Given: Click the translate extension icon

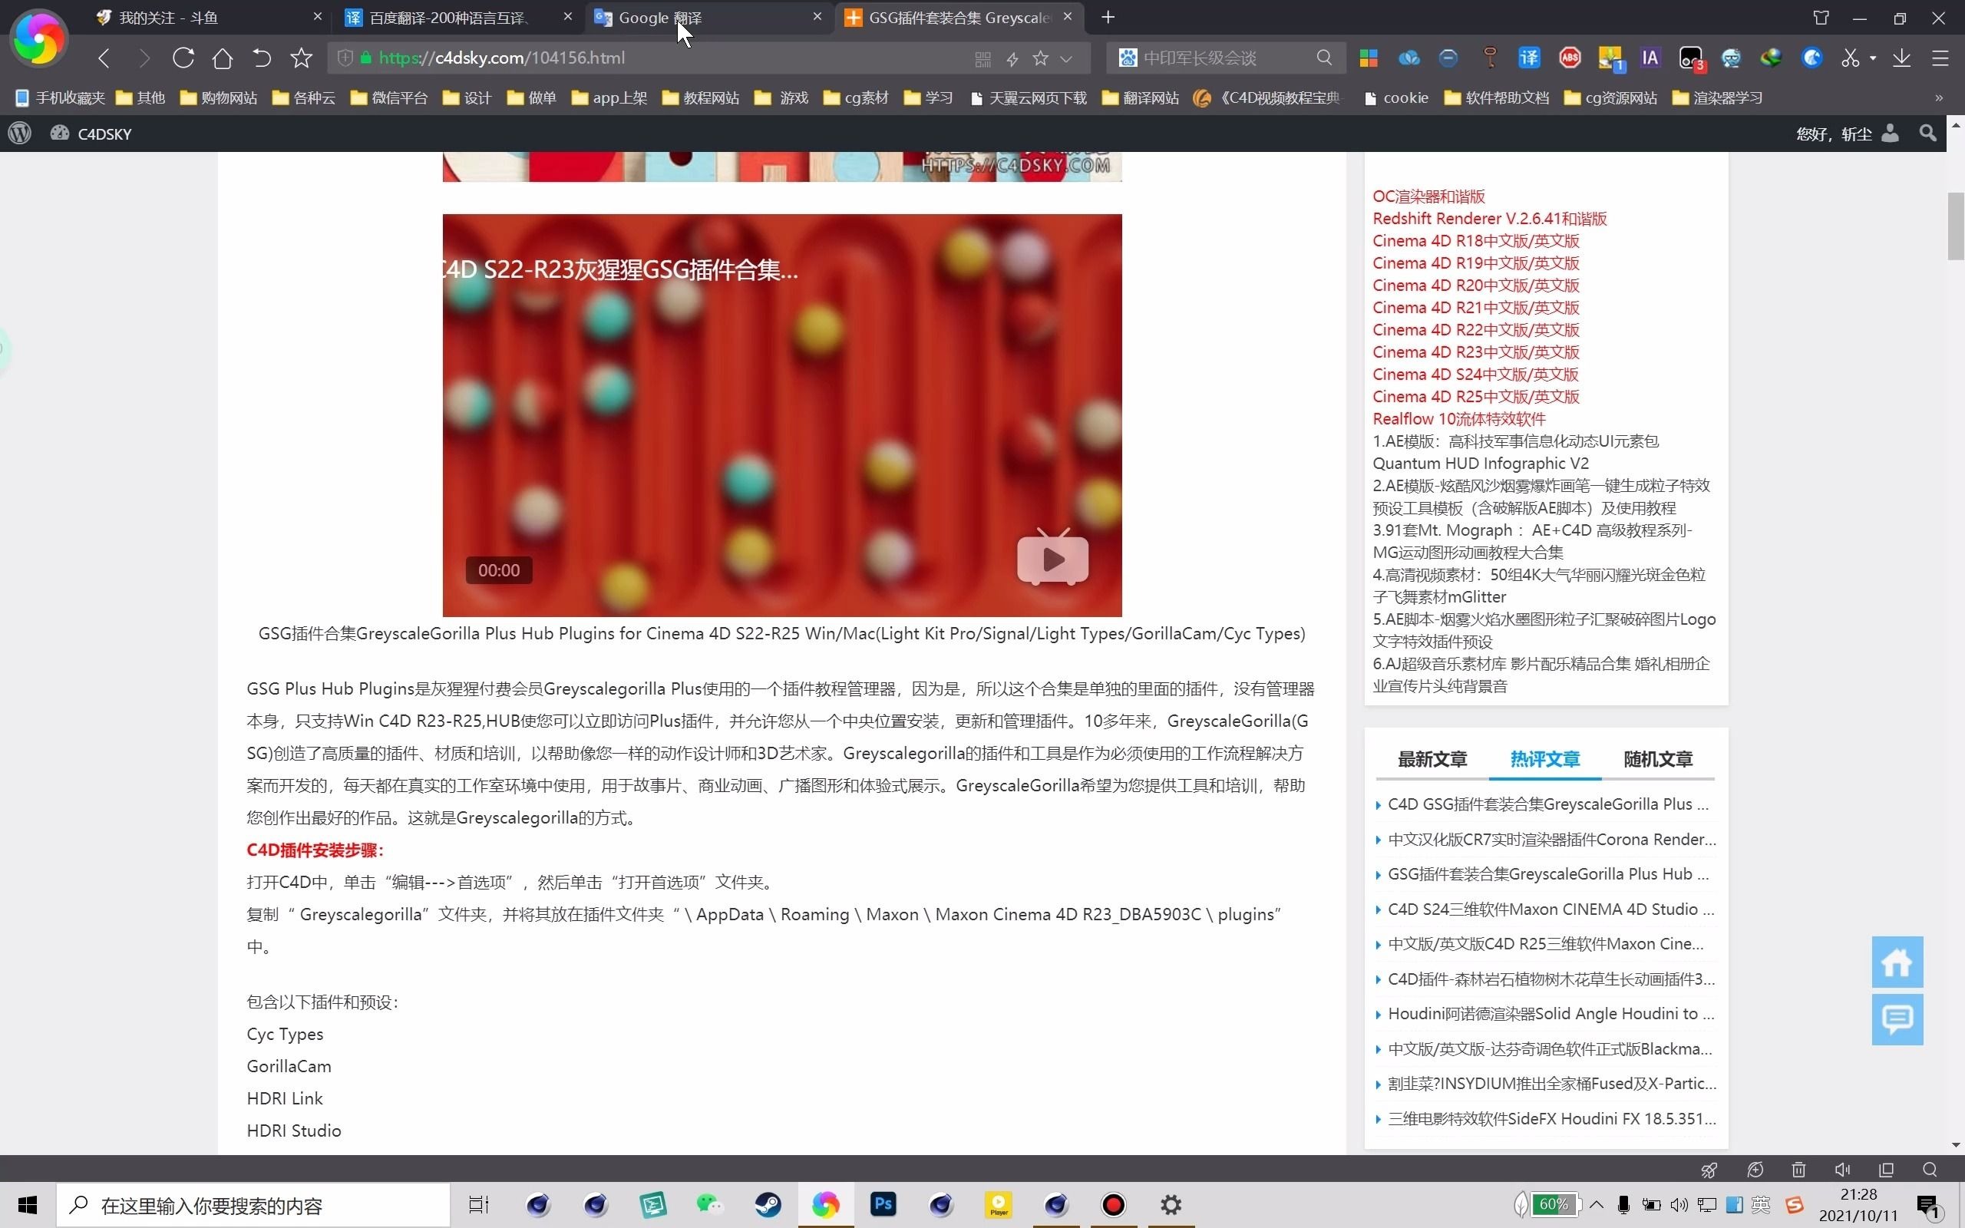Looking at the screenshot, I should pos(1529,58).
